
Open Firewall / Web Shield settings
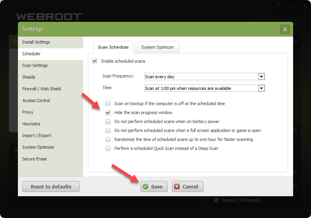coord(51,89)
